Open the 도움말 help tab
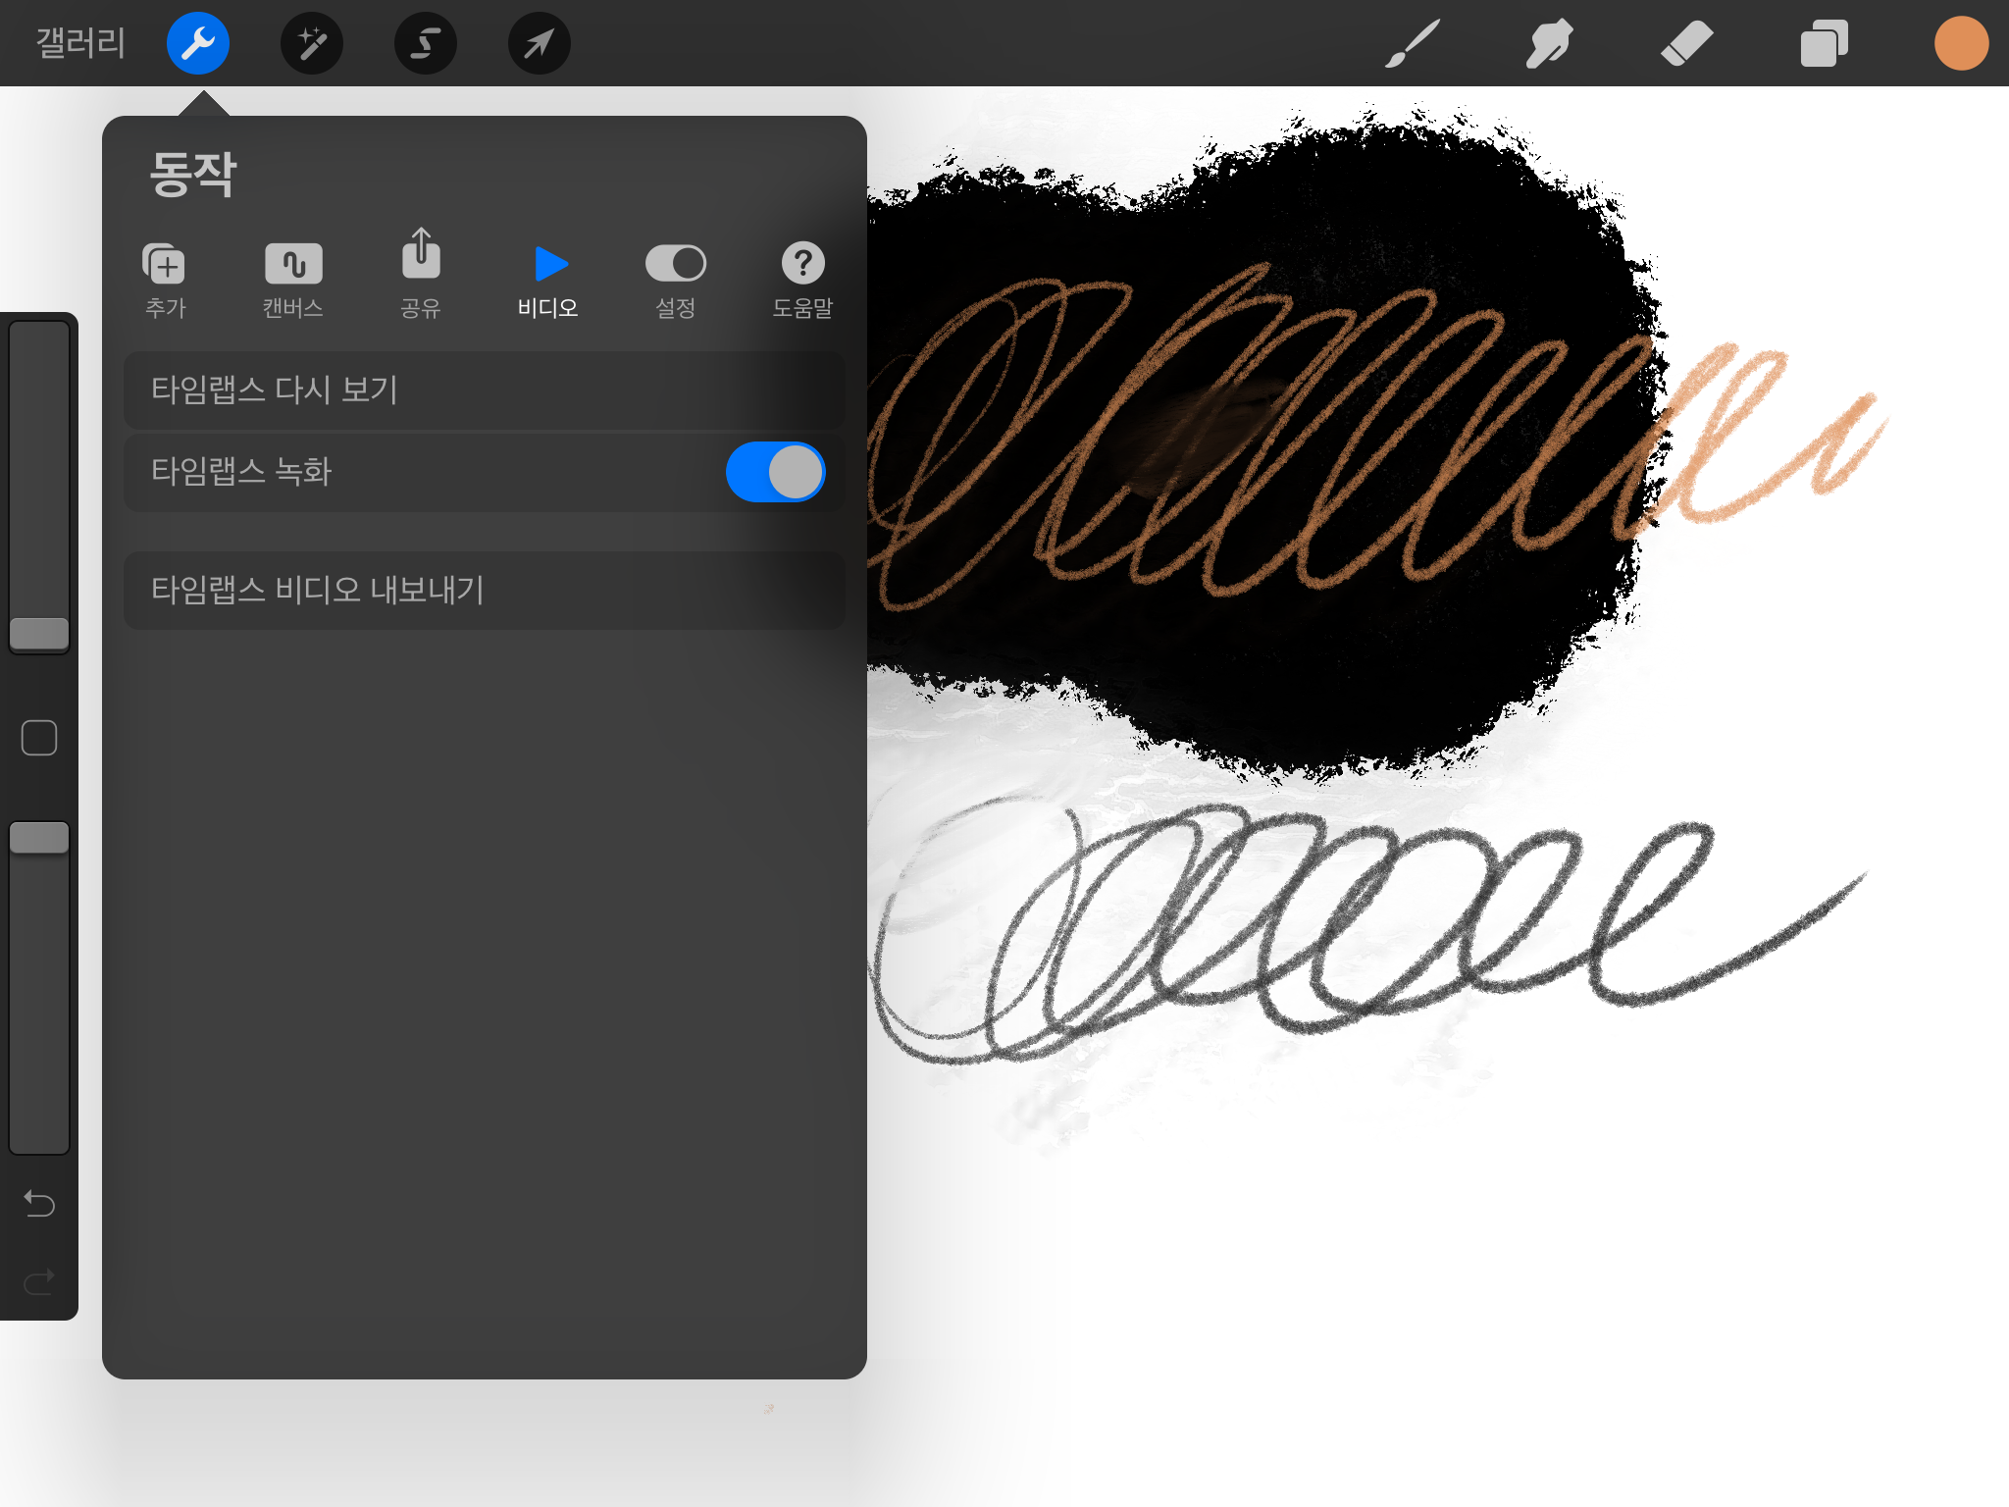The image size is (2009, 1507). 802,281
